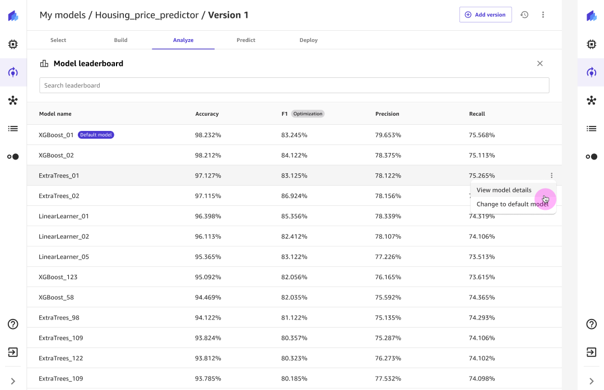Open version history clock icon

(x=524, y=15)
